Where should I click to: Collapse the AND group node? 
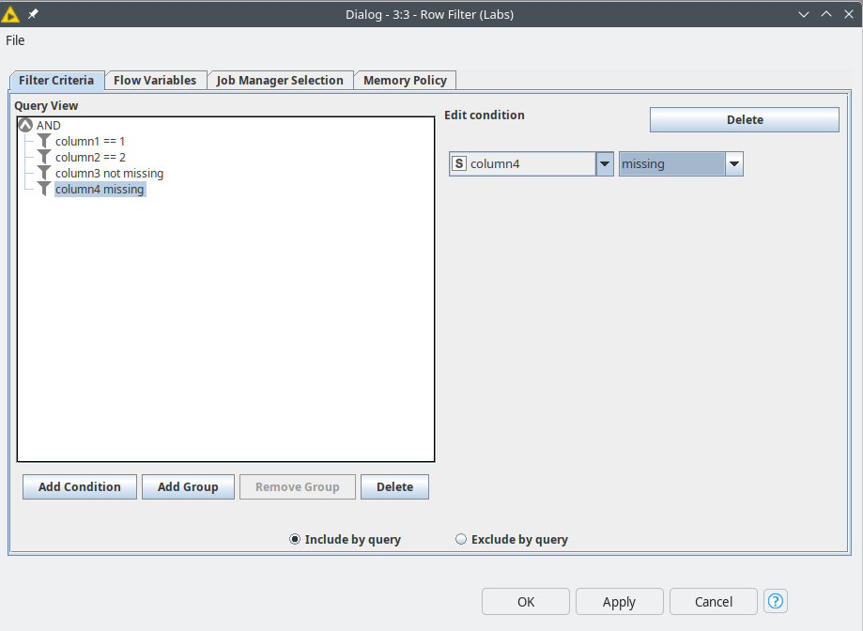(26, 126)
